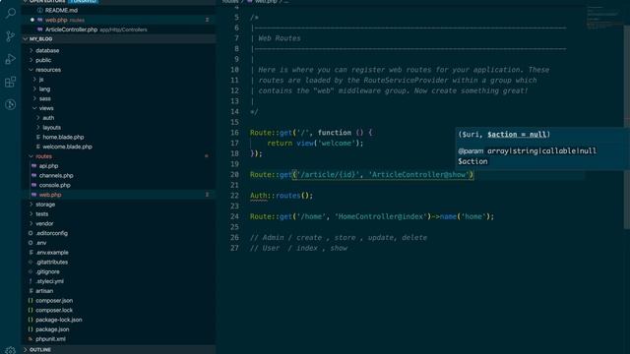The height and width of the screenshot is (354, 630).
Task: Expand the tests folder
Action: coord(31,214)
